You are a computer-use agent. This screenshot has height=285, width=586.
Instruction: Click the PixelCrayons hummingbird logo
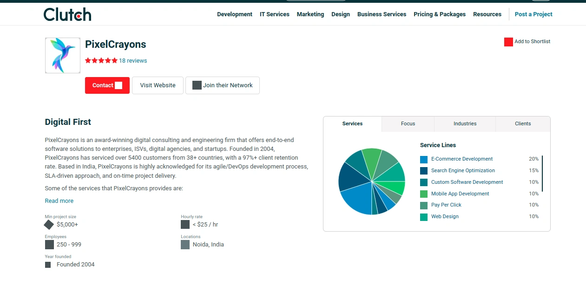click(x=63, y=55)
